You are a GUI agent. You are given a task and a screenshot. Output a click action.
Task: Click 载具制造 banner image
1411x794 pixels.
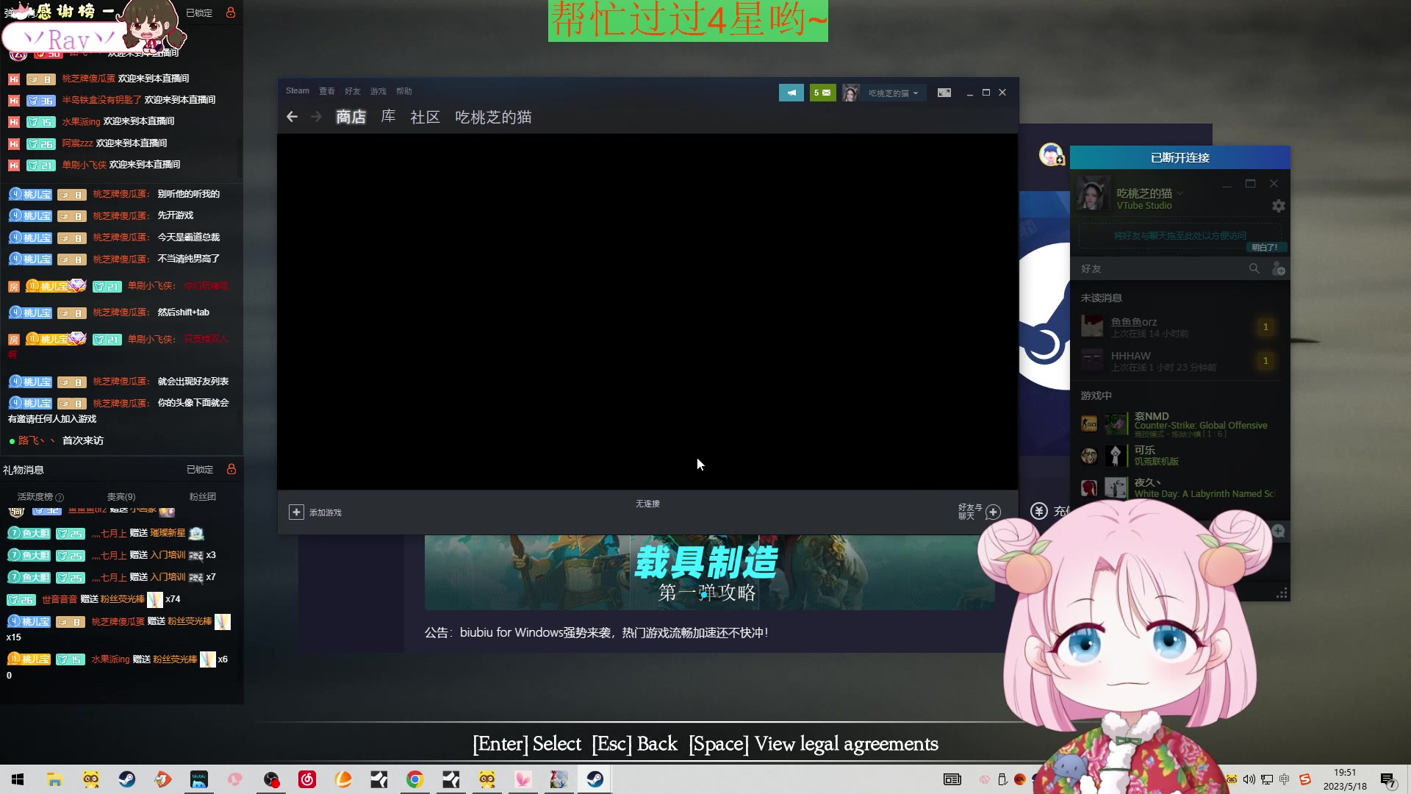(709, 572)
